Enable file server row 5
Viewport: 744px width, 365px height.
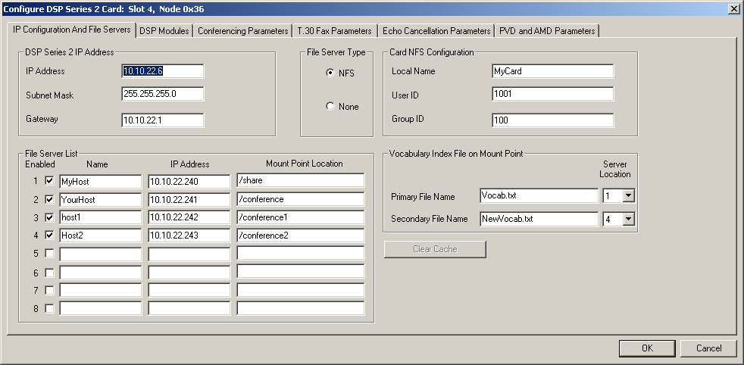tap(49, 254)
